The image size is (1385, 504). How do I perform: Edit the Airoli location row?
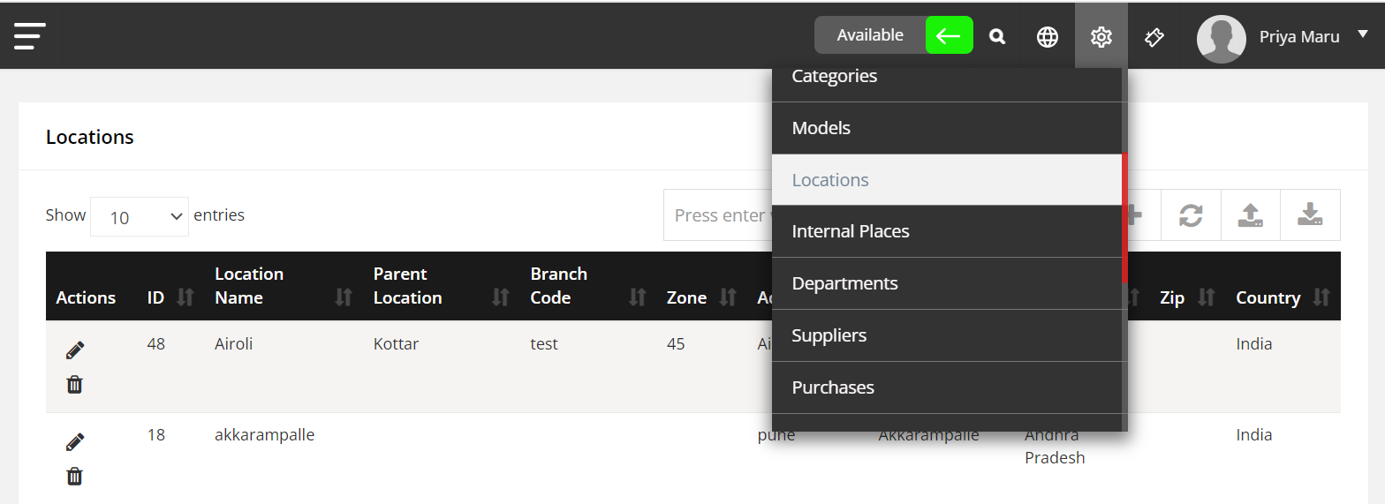75,350
